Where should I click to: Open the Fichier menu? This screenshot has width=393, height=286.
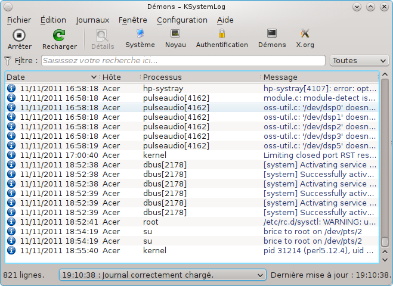pyautogui.click(x=19, y=20)
